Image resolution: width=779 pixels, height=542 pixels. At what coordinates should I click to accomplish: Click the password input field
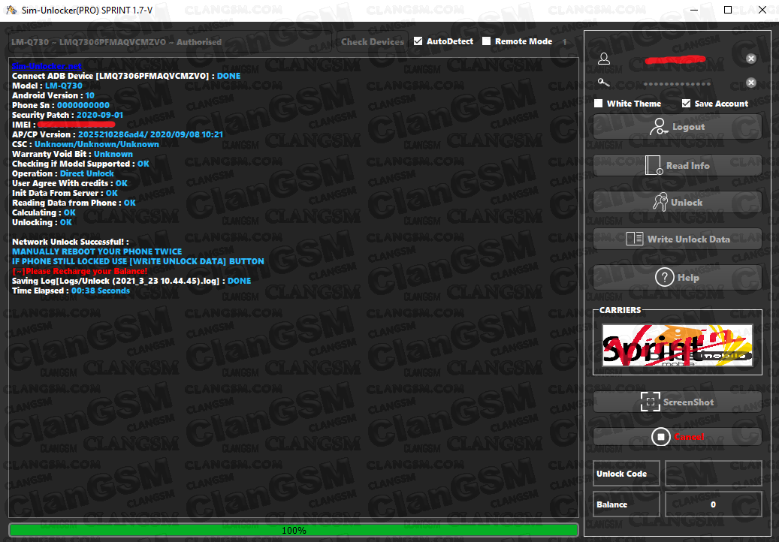pyautogui.click(x=677, y=83)
